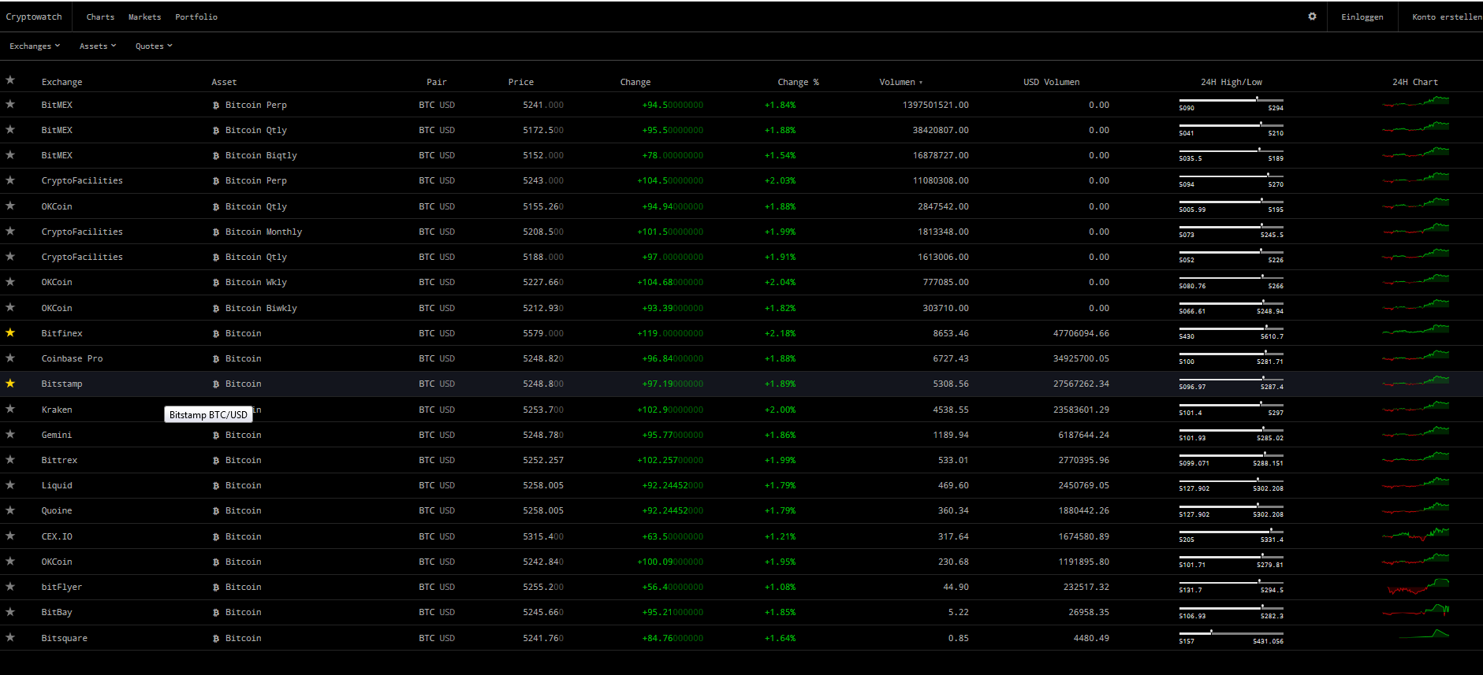Expand the Assets dropdown
Image resolution: width=1483 pixels, height=675 pixels.
98,46
